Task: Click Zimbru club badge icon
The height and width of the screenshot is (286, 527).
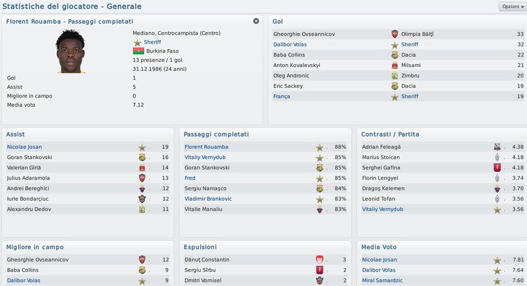Action: click(x=395, y=76)
